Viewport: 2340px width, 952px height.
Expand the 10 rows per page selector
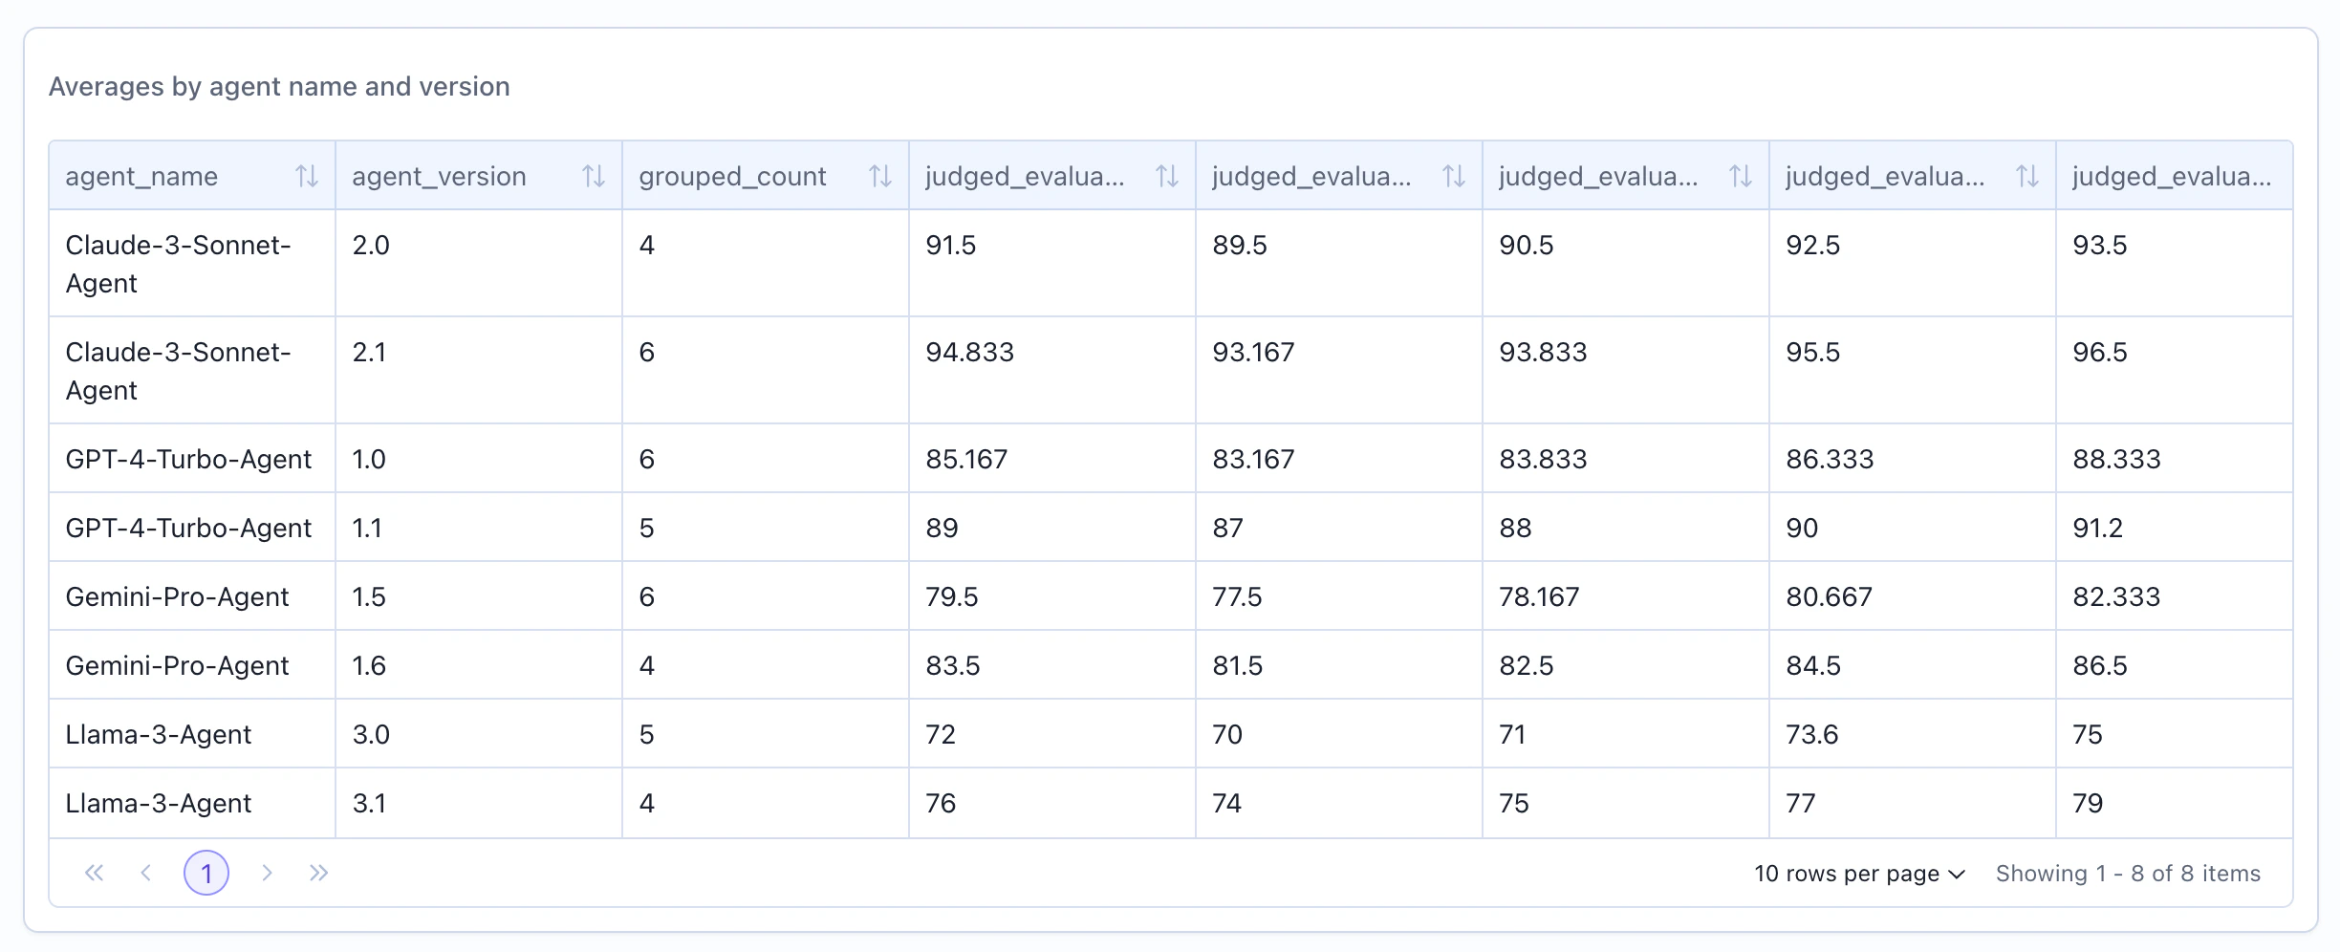(x=1858, y=873)
